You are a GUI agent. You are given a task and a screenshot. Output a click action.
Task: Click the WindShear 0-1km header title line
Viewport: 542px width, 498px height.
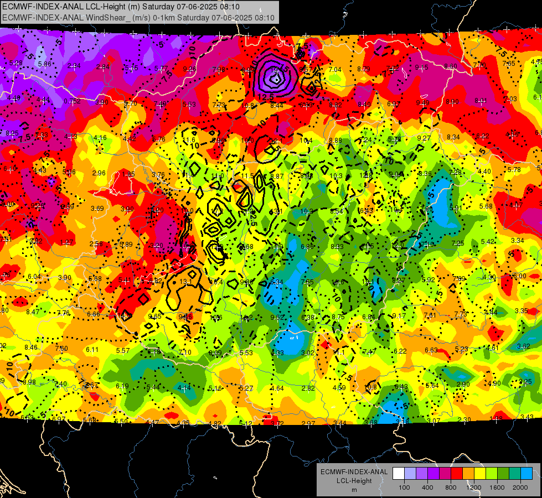(x=138, y=18)
